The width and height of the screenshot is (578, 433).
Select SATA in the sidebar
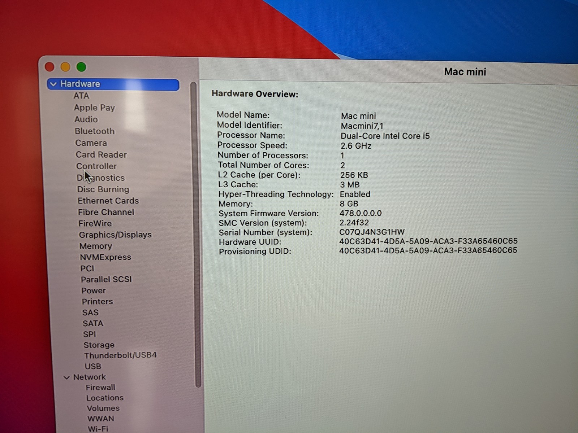[93, 323]
